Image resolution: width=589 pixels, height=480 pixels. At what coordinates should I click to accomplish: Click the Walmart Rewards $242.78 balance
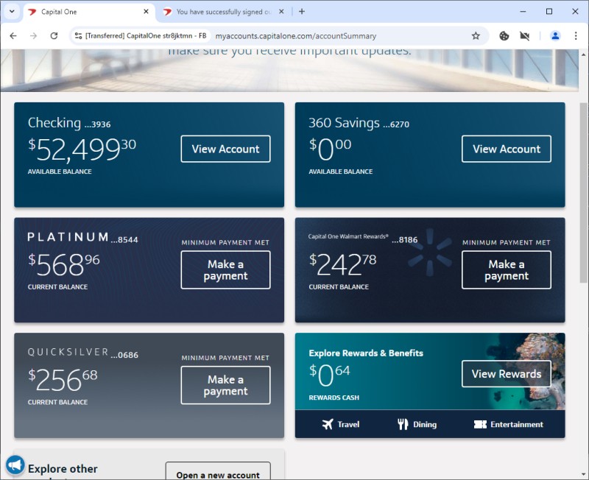click(x=342, y=264)
